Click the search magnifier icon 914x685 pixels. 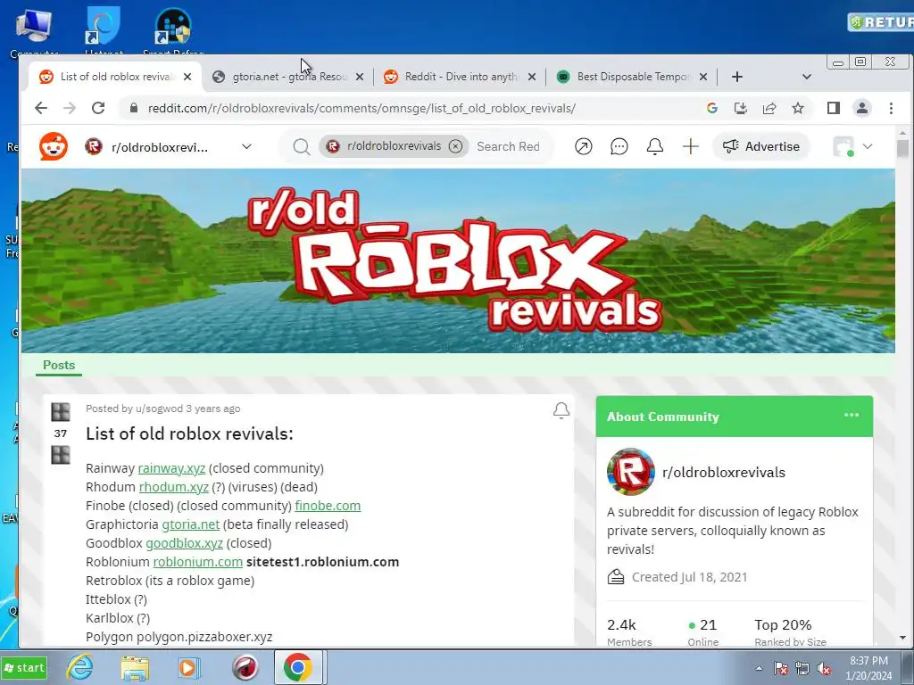(302, 147)
